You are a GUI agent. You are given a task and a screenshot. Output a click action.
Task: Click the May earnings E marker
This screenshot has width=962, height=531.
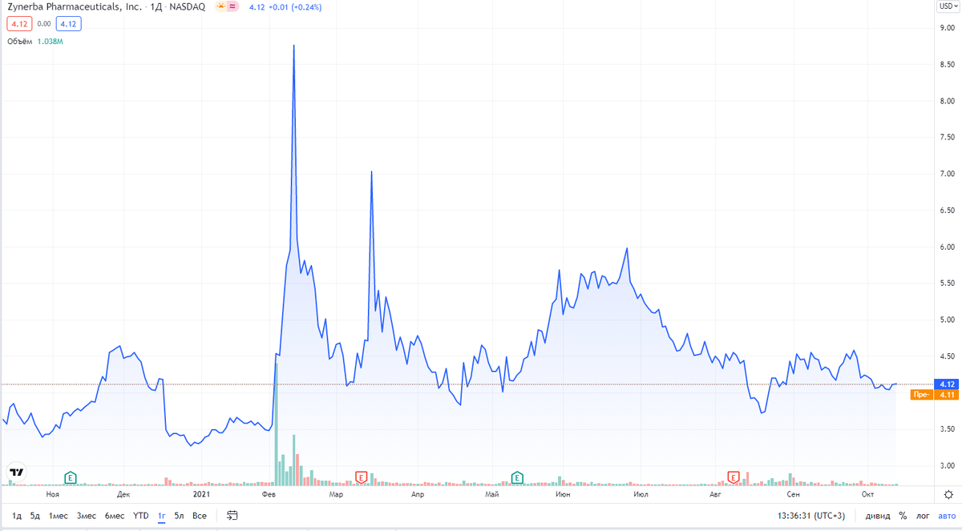[517, 478]
